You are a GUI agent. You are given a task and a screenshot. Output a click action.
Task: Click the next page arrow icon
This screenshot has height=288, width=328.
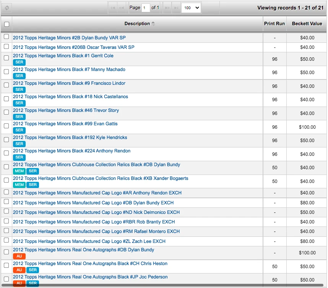[x=167, y=8]
